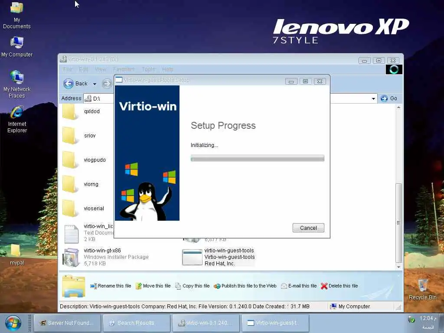The image size is (444, 333).
Task: Switch to Search Results taskbar button
Action: tap(137, 323)
